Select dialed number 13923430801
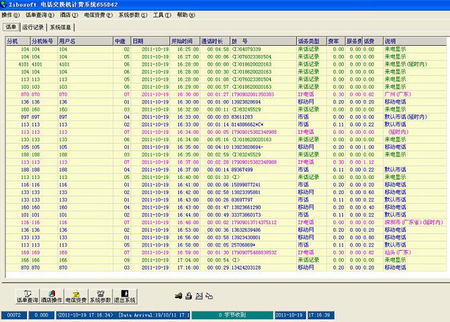The width and height of the screenshot is (450, 322). [246, 237]
